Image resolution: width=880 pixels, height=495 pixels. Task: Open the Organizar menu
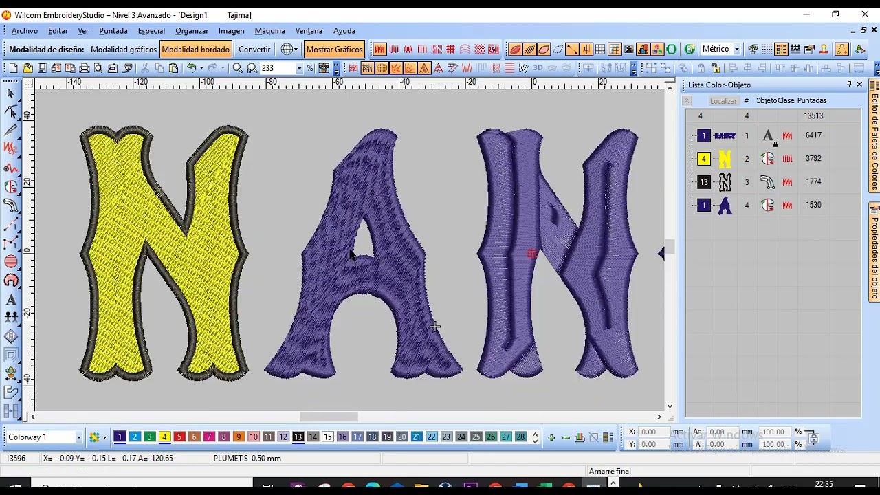192,31
